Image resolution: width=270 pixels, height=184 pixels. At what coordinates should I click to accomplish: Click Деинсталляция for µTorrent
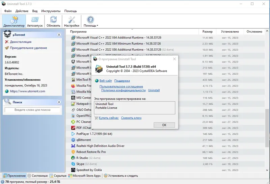(21, 42)
